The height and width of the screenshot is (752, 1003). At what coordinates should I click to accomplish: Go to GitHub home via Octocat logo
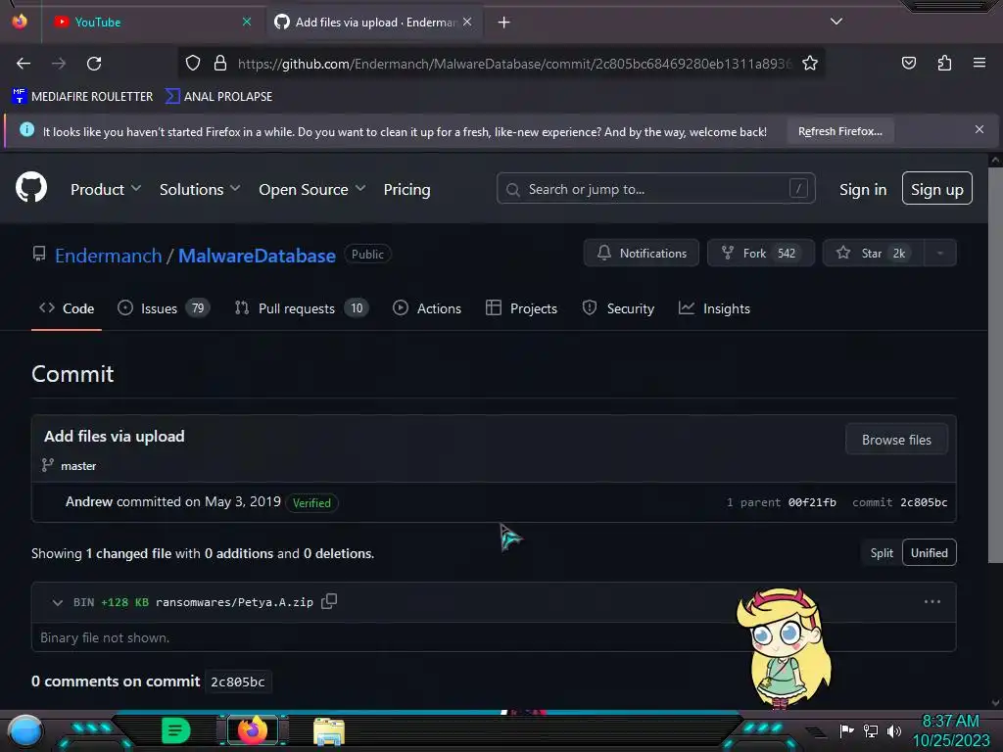tap(31, 187)
